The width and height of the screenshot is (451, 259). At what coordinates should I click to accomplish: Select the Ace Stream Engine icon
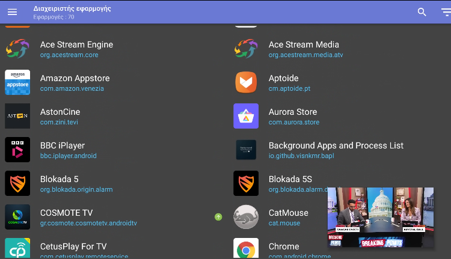click(17, 49)
